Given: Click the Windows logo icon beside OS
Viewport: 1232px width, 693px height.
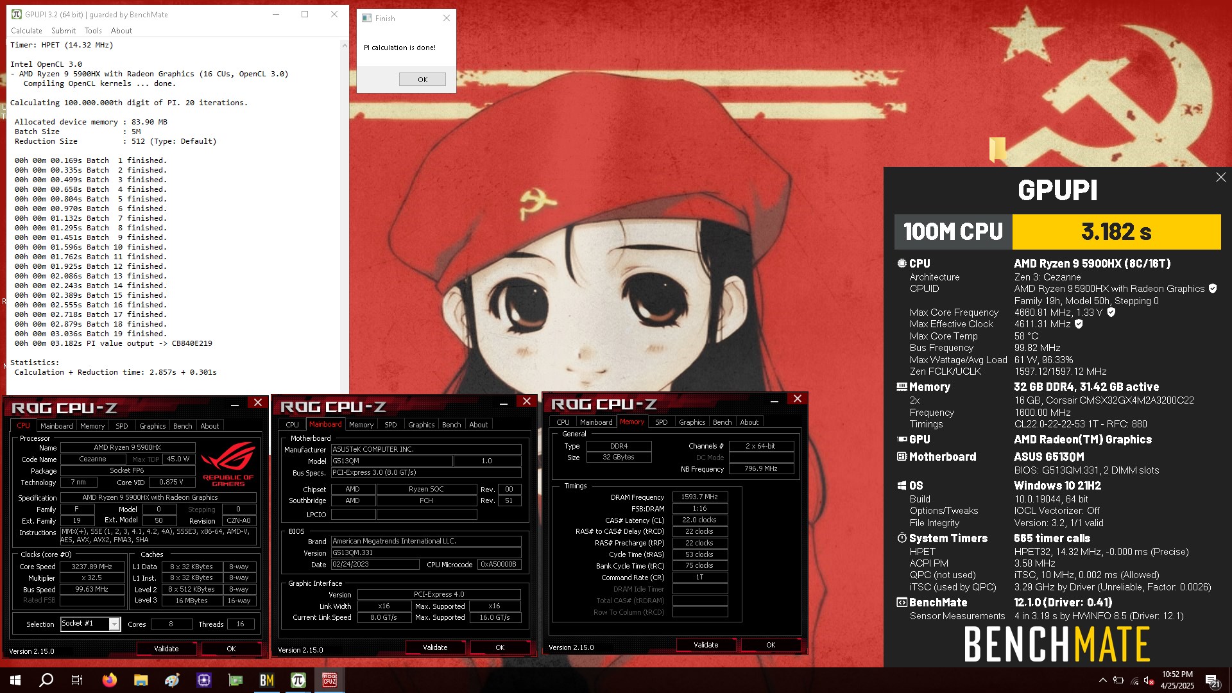Looking at the screenshot, I should [x=902, y=486].
